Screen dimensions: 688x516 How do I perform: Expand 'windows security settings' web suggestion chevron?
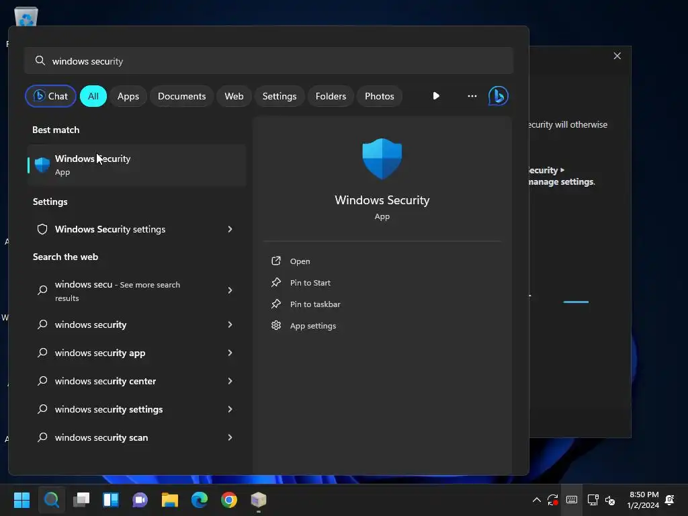pos(230,409)
